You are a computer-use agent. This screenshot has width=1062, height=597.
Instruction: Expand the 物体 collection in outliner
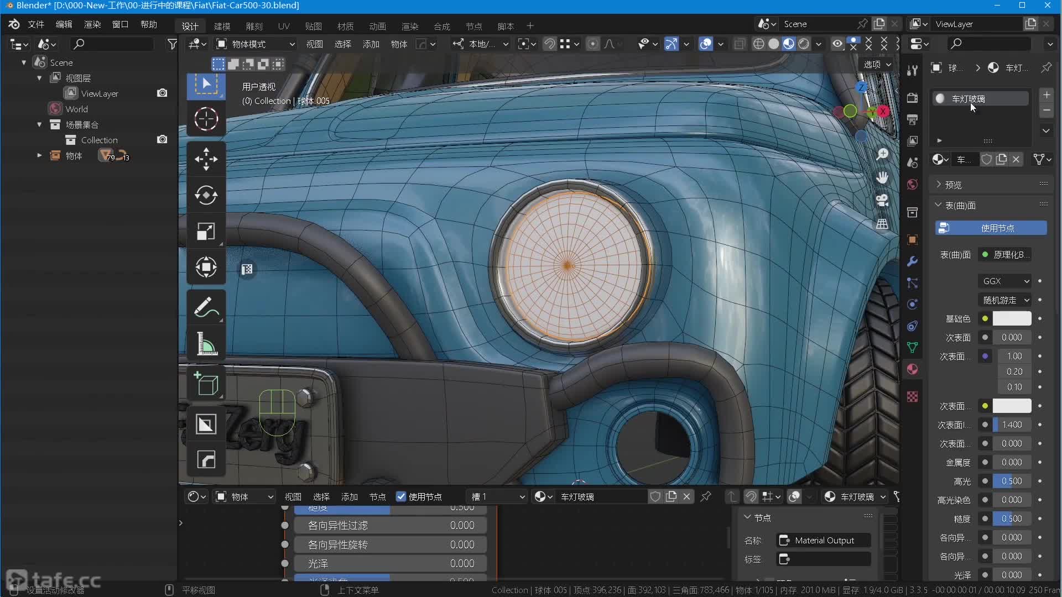pos(39,155)
